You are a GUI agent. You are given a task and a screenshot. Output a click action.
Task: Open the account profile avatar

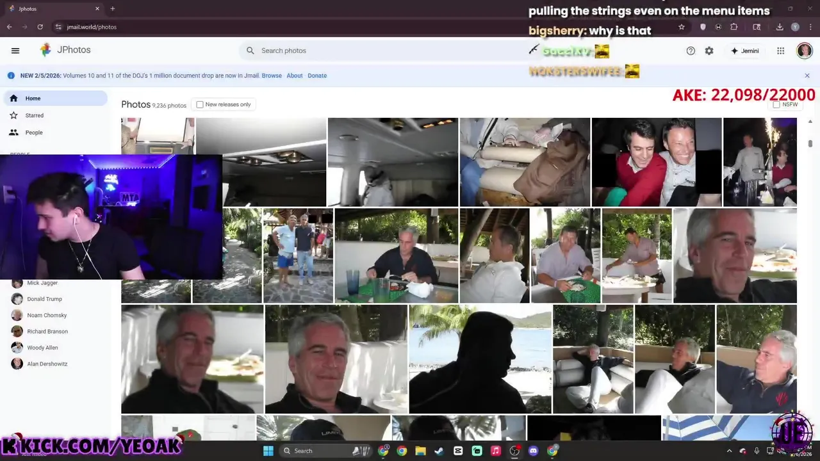(x=804, y=51)
